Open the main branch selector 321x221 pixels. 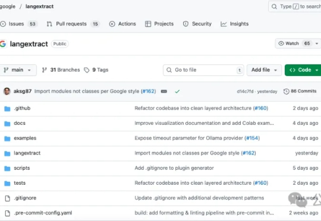pyautogui.click(x=18, y=70)
